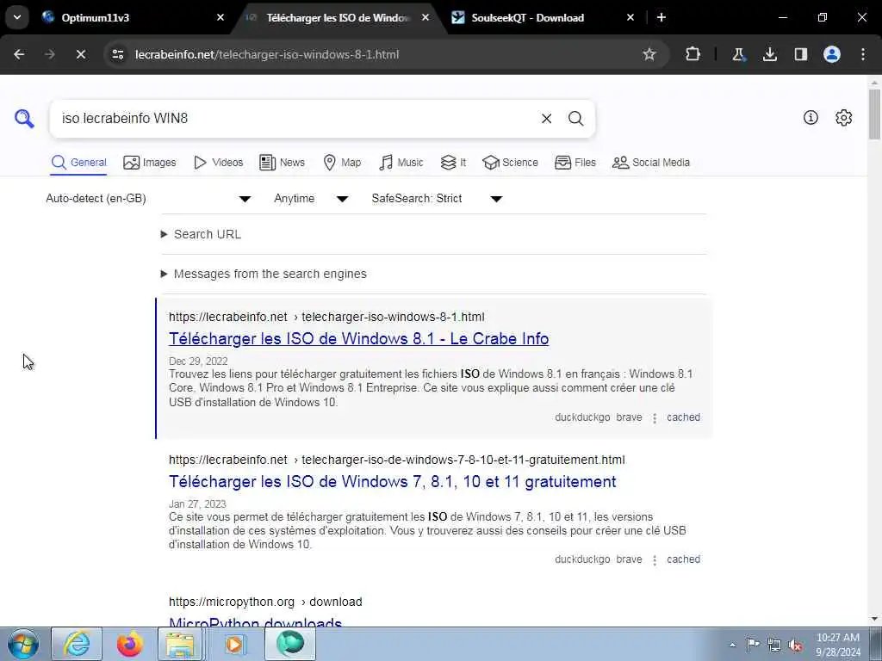Open the About info icon
The width and height of the screenshot is (882, 661).
coord(811,117)
